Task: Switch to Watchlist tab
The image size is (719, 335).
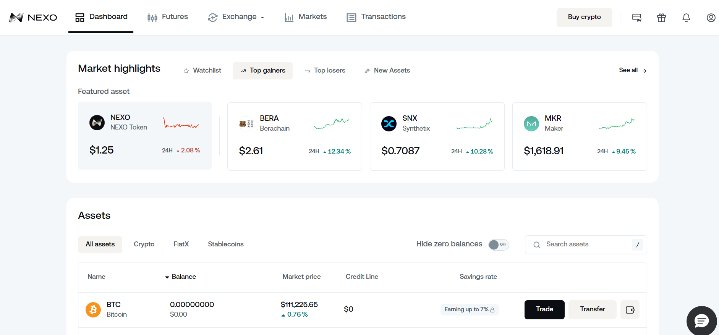Action: click(202, 71)
